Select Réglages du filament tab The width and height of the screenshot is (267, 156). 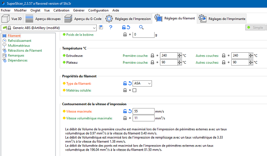tap(175, 18)
